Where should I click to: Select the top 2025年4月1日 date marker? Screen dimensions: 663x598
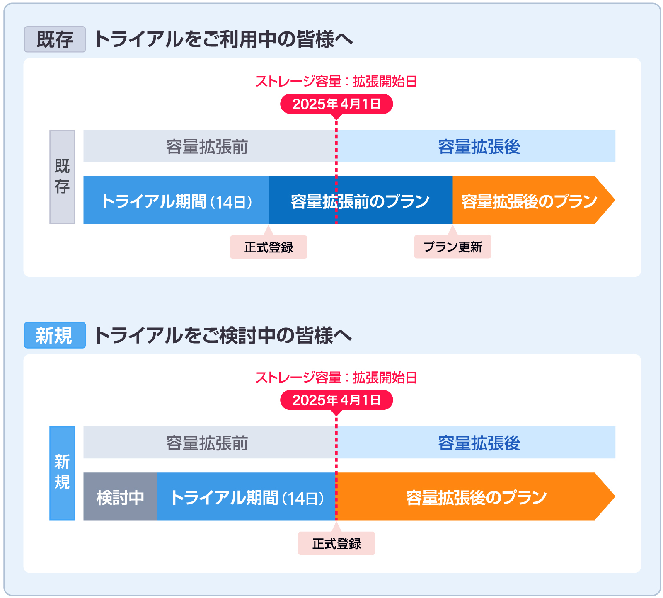[336, 104]
